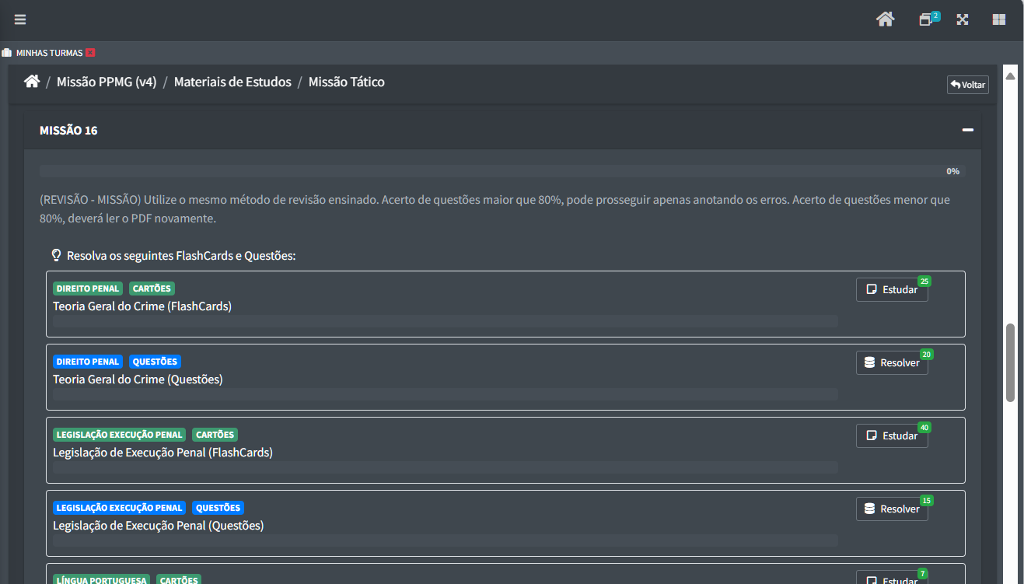This screenshot has width=1024, height=584.
Task: Close the Minhas Turmas tab
Action: point(90,53)
